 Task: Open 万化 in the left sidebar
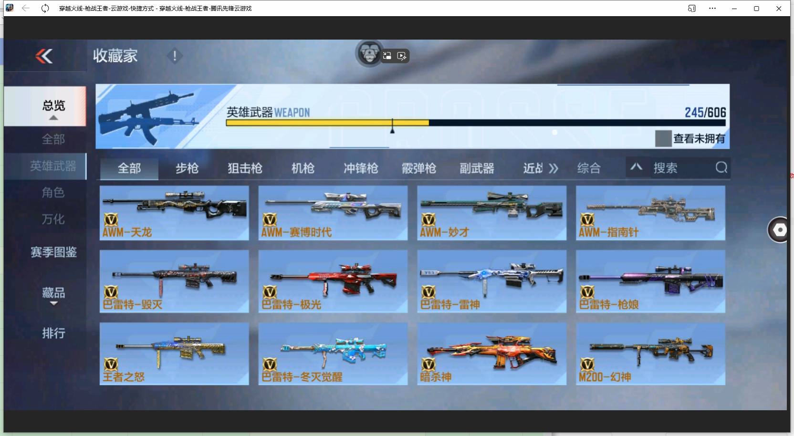[x=53, y=219]
